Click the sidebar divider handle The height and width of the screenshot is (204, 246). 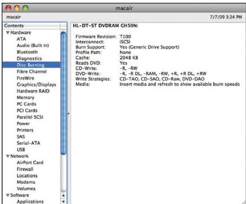pyautogui.click(x=69, y=113)
